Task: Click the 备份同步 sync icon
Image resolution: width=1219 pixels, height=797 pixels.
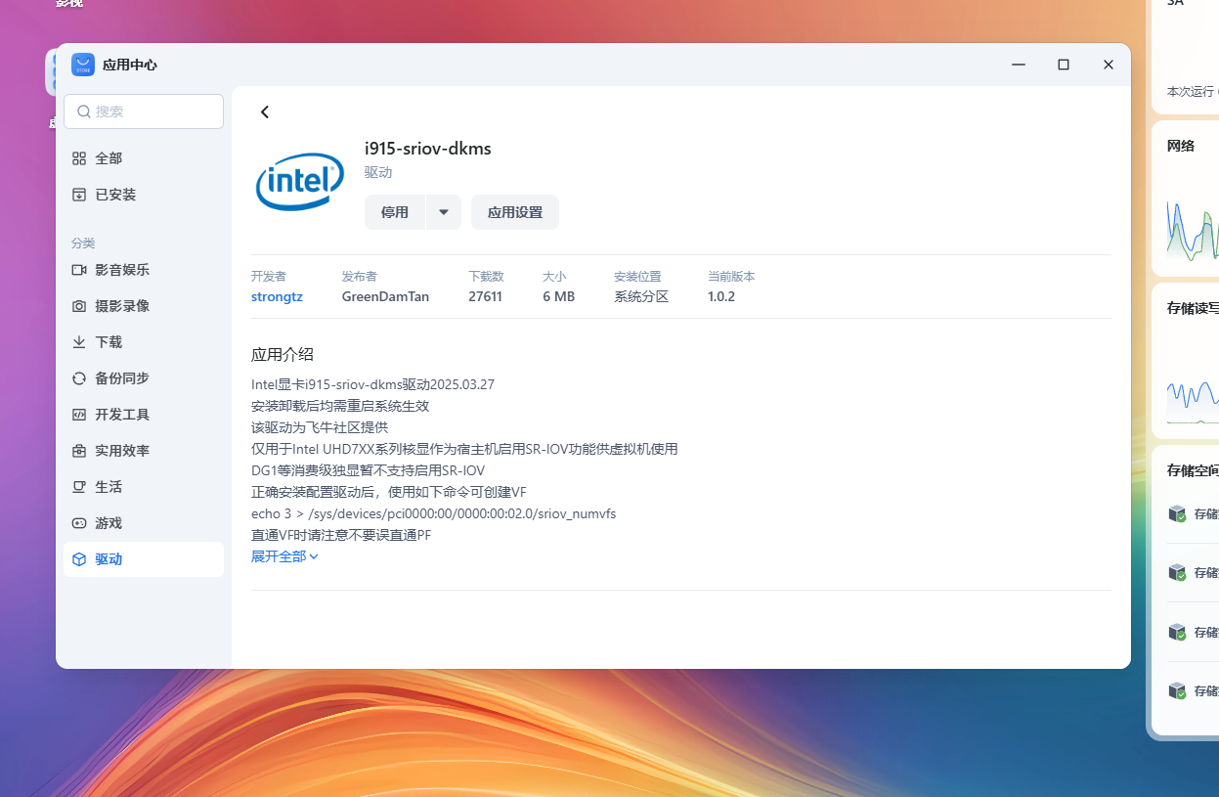Action: [79, 378]
